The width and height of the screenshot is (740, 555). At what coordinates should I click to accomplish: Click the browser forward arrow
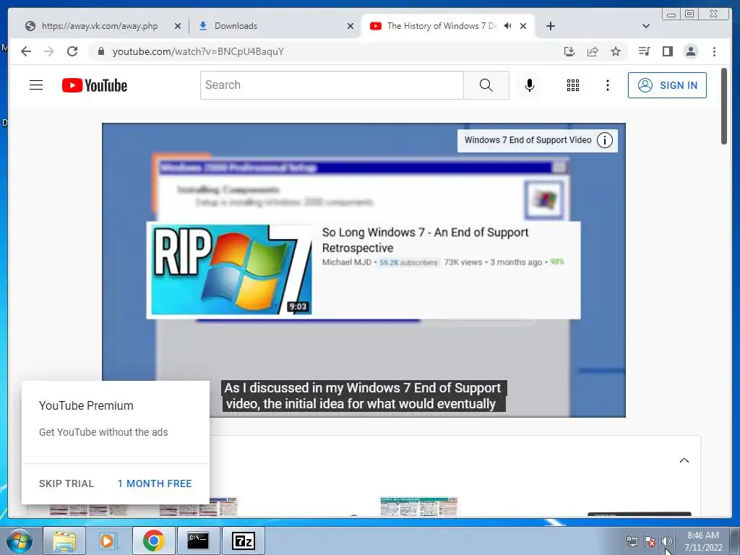pos(49,51)
